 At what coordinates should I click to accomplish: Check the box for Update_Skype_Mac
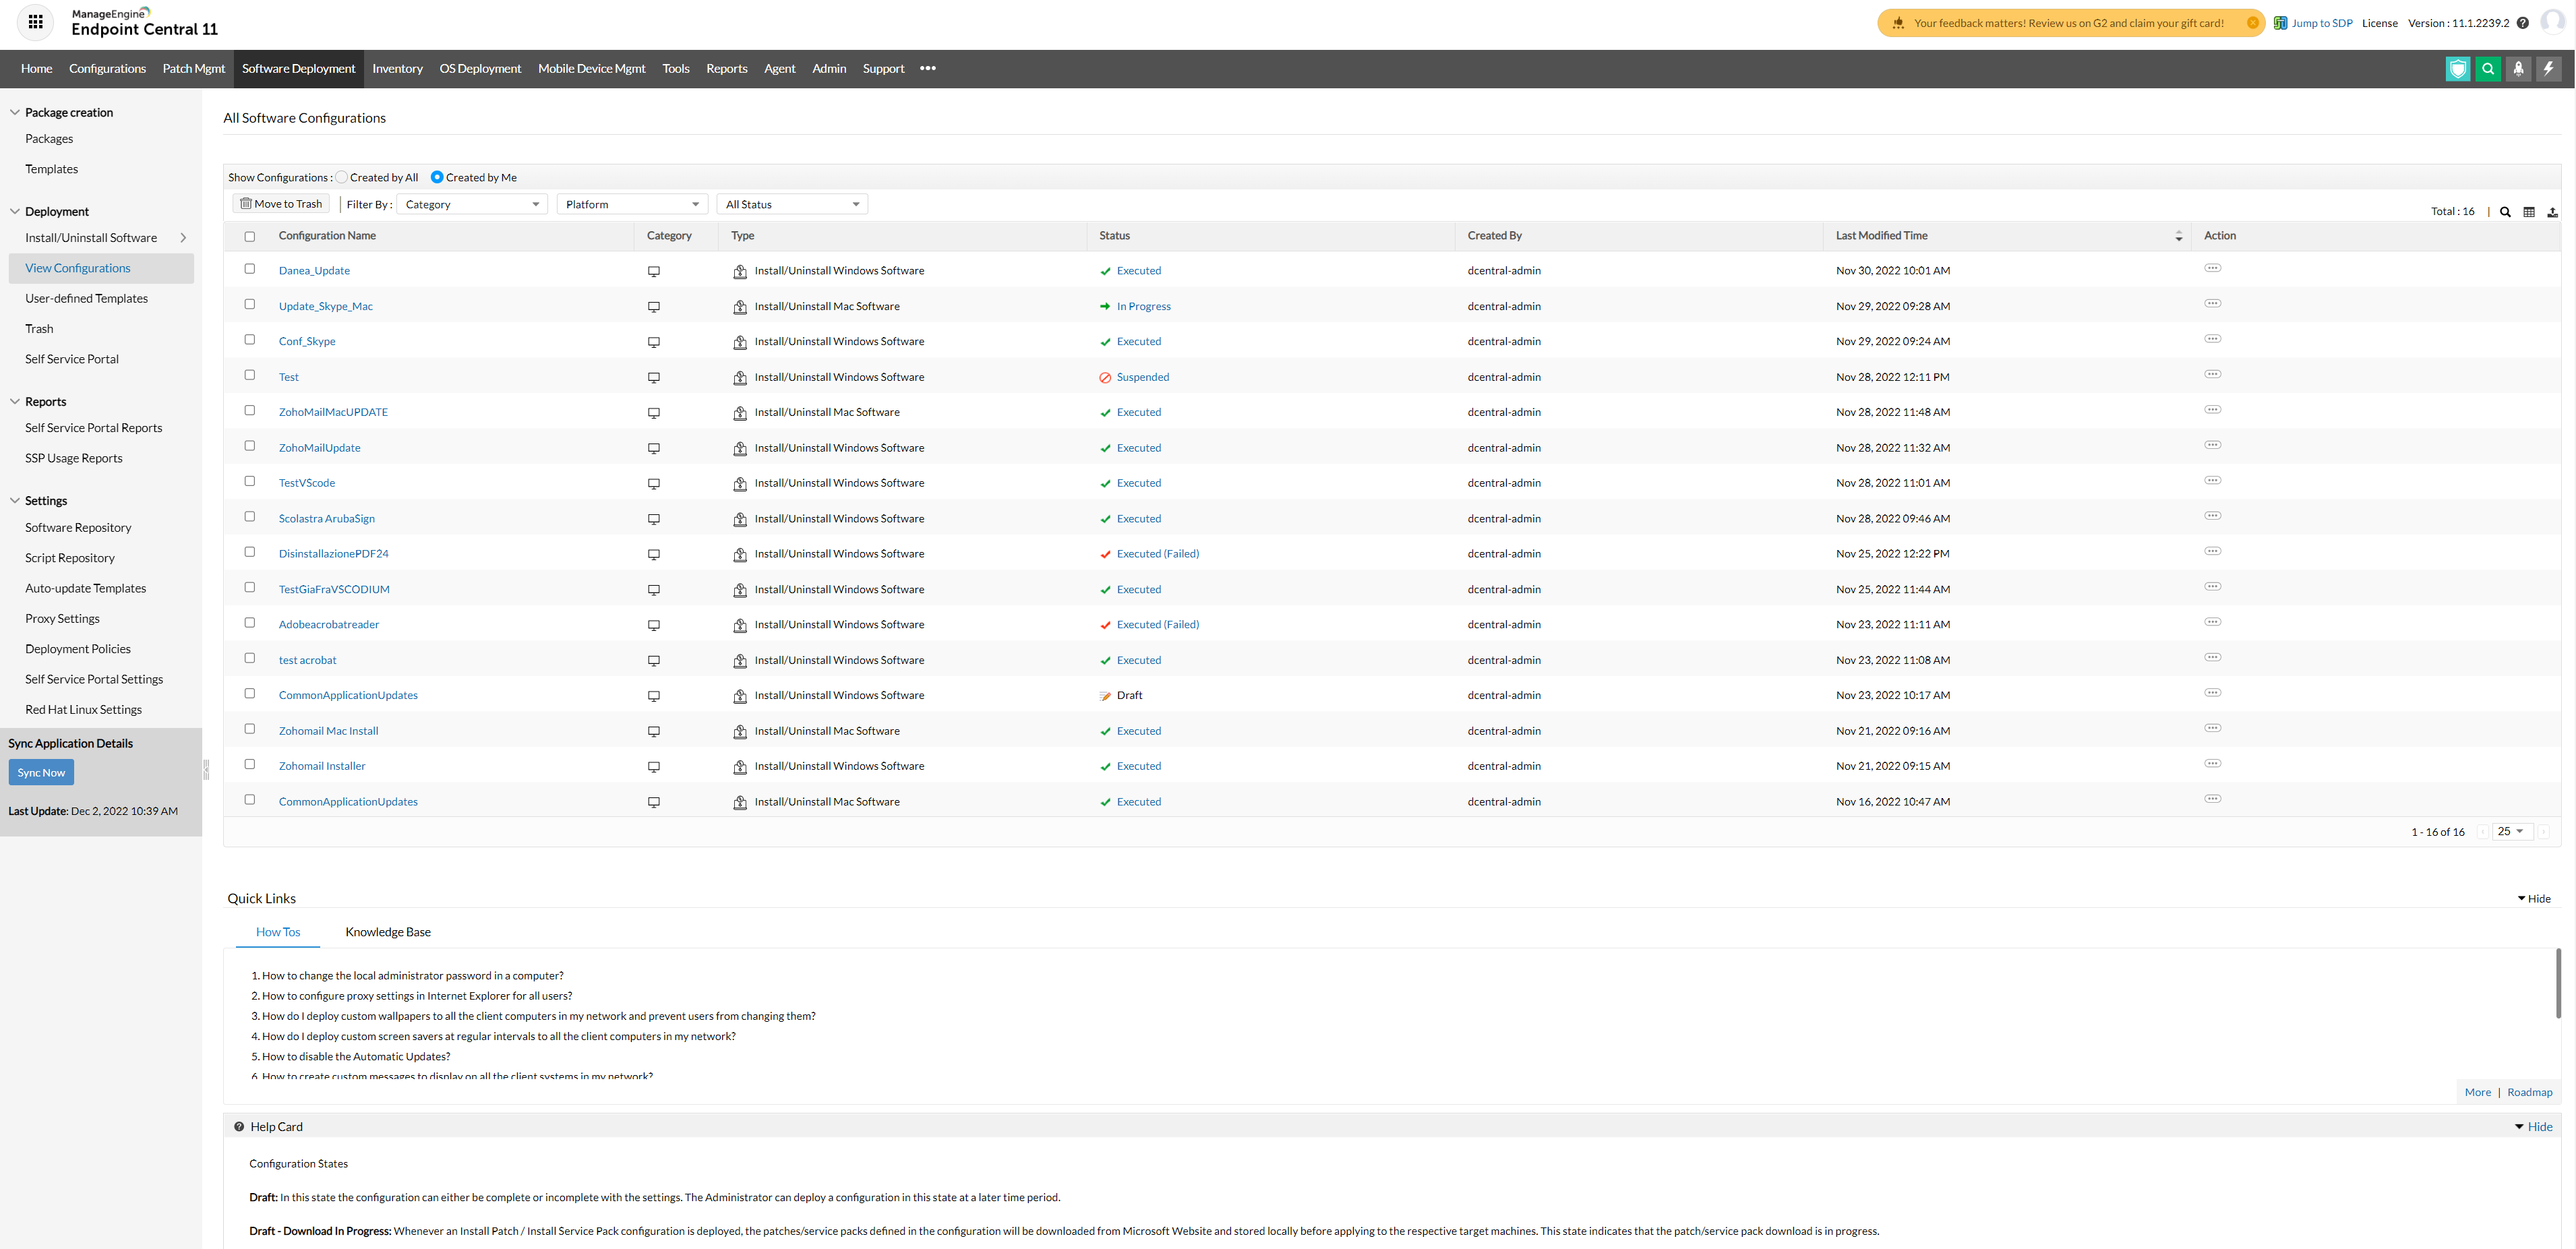(x=250, y=304)
